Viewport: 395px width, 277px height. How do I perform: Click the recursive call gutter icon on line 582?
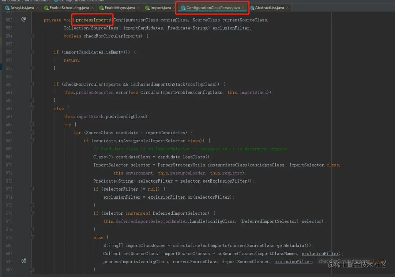[24, 261]
